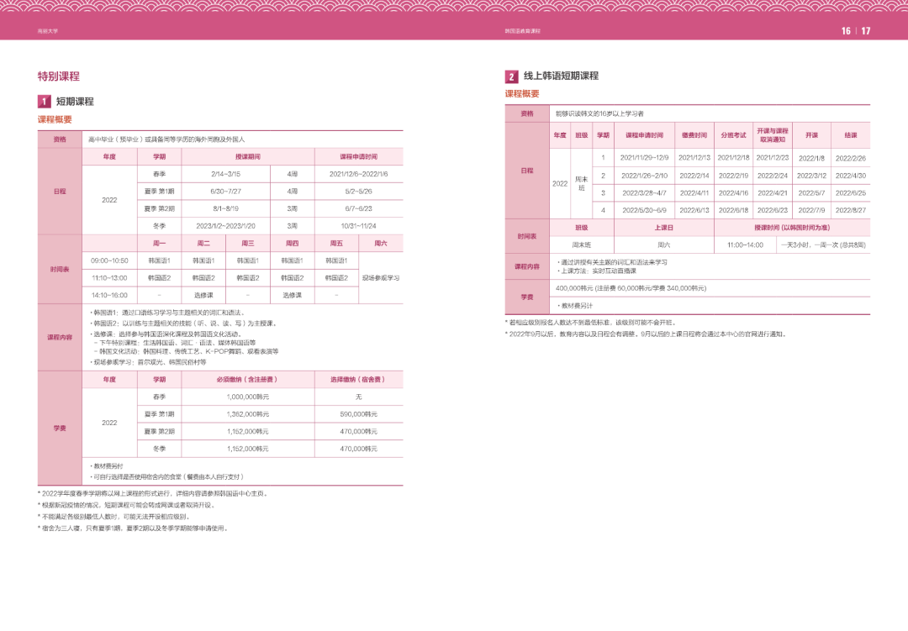Select the 2022/8/27 course end date cell
Viewport: 908px width, 631px height.
click(850, 210)
